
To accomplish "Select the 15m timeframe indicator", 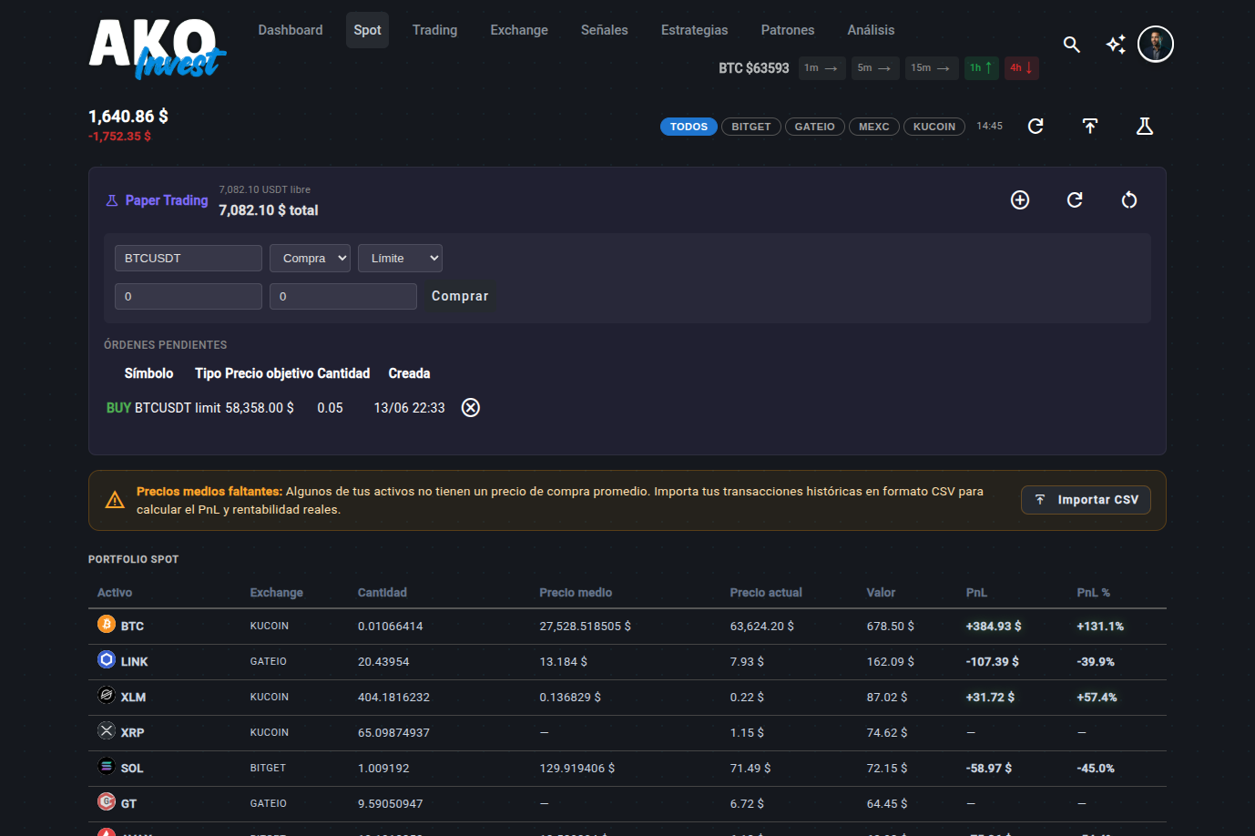I will [932, 68].
